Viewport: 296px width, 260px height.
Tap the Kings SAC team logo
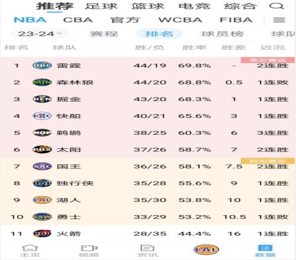42,167
